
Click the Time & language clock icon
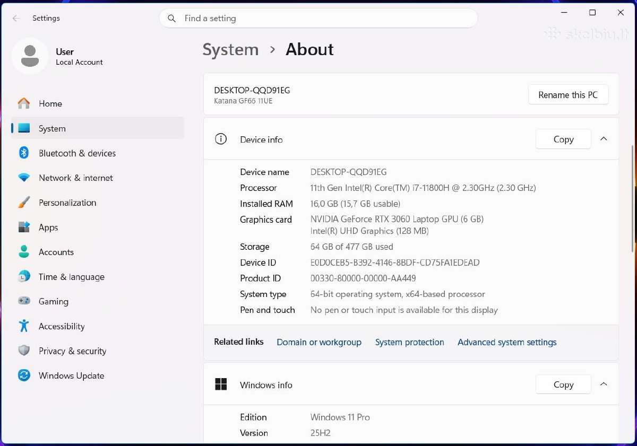(x=24, y=277)
